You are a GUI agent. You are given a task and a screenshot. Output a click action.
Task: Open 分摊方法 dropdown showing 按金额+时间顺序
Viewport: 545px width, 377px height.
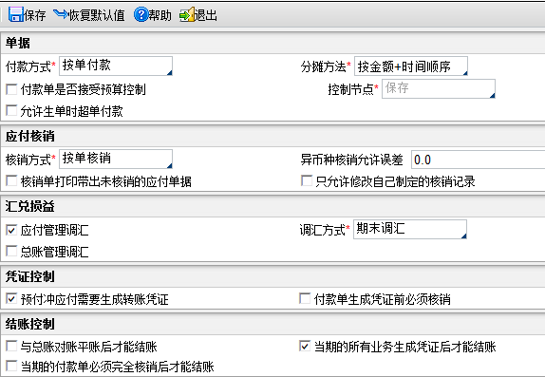411,66
